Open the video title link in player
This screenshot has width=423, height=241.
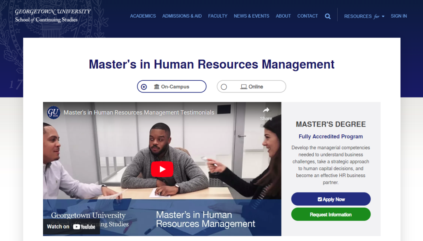click(139, 112)
